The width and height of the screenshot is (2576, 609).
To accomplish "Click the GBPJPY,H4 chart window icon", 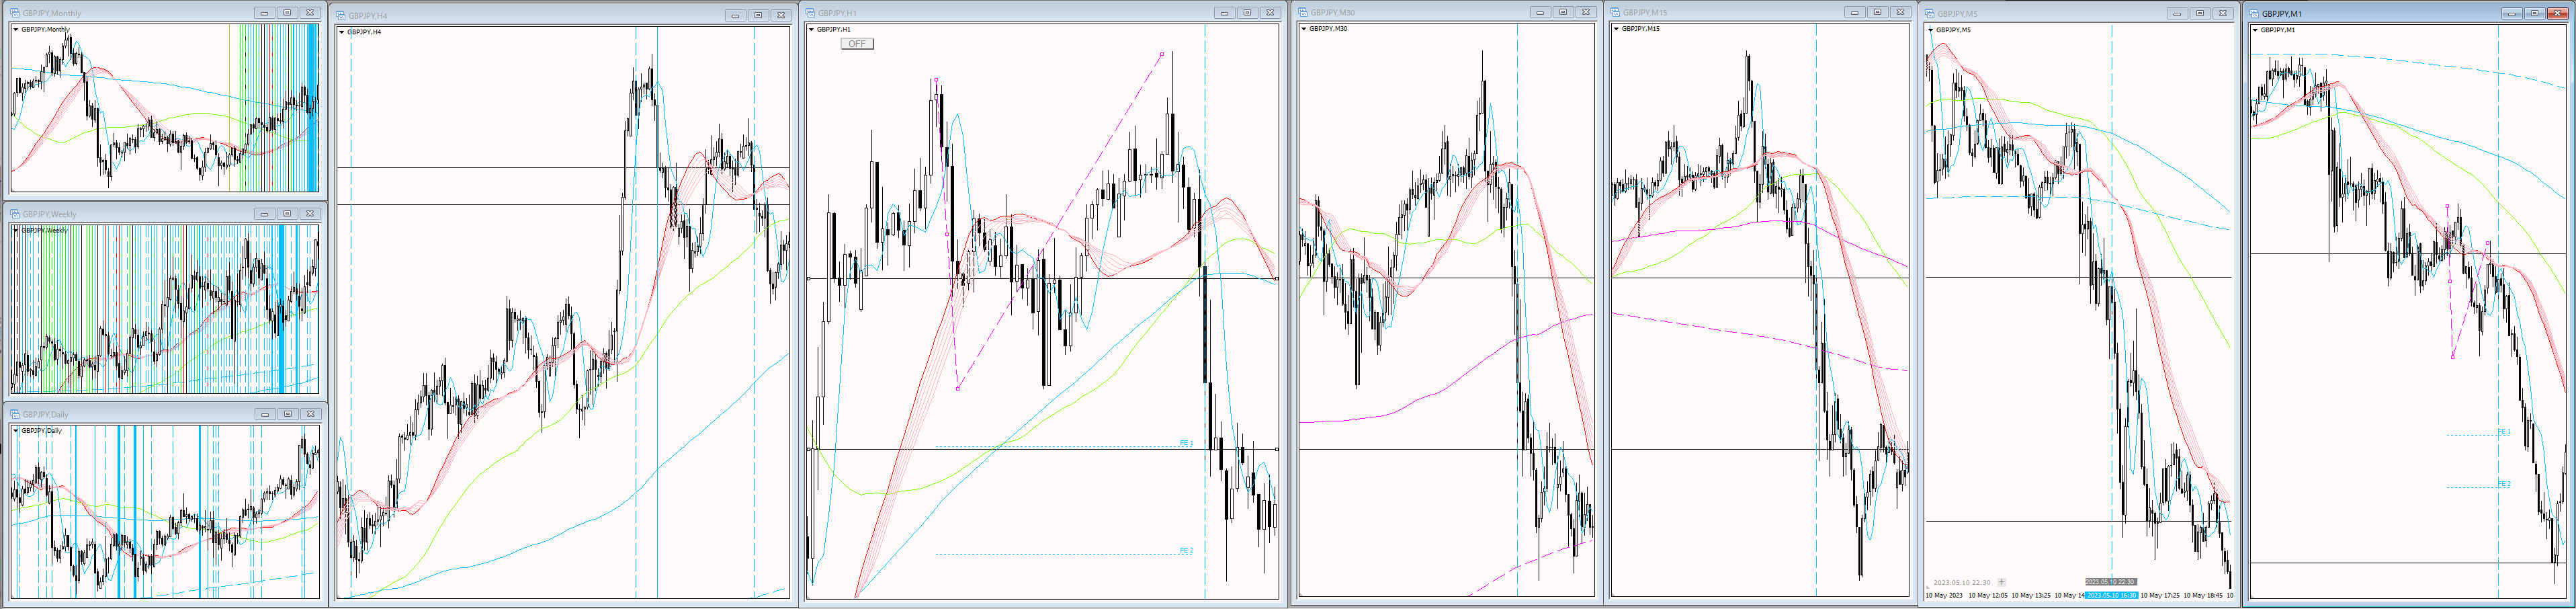I will (x=341, y=16).
